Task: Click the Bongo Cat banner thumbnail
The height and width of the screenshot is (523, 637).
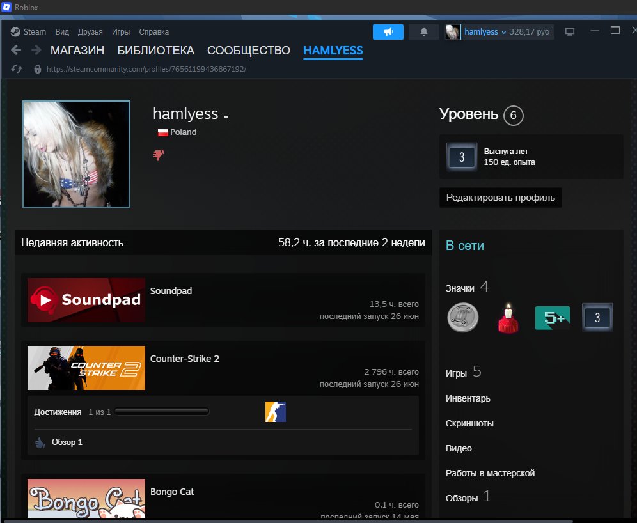Action: click(x=86, y=498)
